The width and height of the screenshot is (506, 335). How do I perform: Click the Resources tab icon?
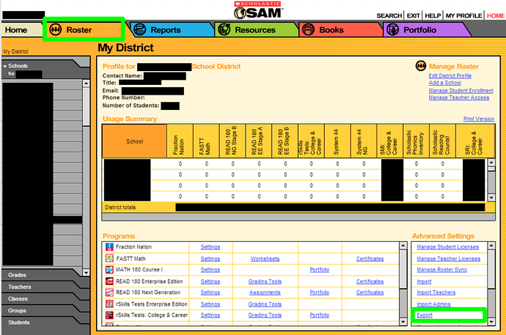click(224, 29)
